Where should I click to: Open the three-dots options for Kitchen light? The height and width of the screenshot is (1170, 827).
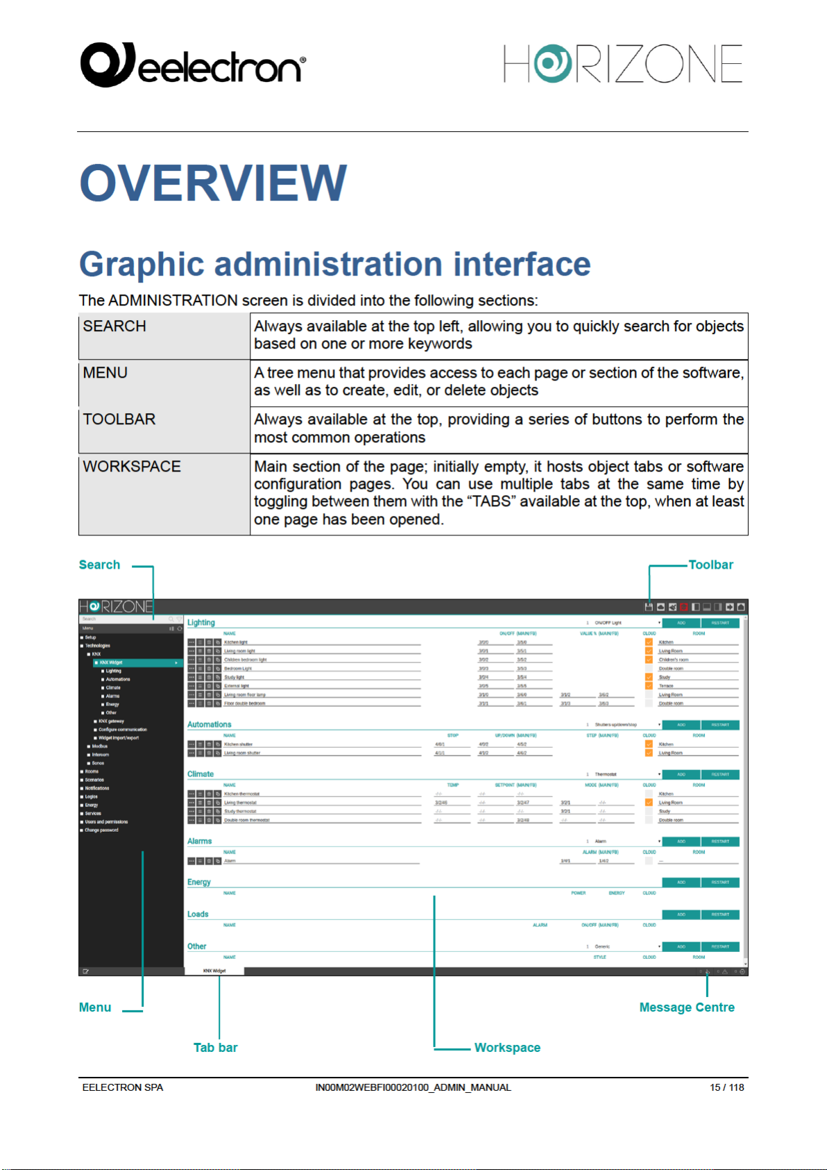[191, 642]
